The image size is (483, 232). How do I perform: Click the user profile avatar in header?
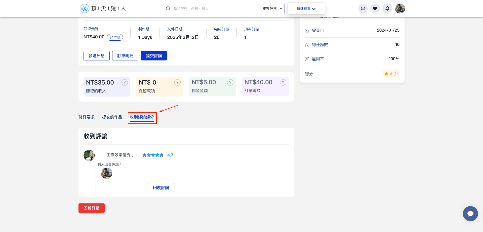pyautogui.click(x=400, y=9)
